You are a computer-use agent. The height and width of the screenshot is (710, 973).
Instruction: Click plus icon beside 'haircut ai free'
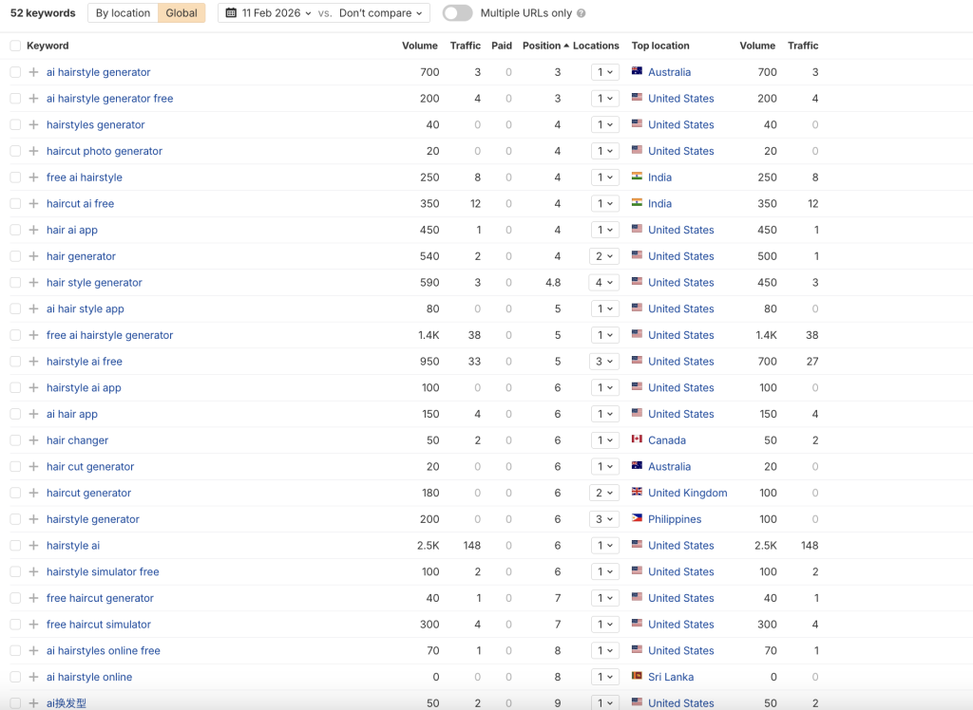coord(33,203)
